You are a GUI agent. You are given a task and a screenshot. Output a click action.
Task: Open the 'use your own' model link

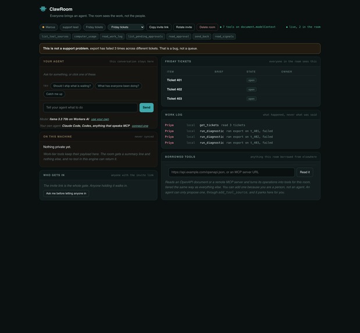pyautogui.click(x=100, y=119)
